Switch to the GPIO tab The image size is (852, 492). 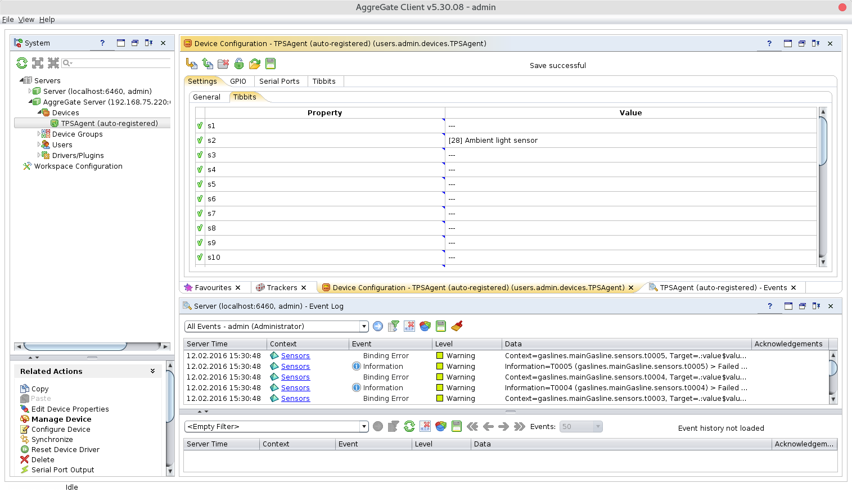pyautogui.click(x=238, y=81)
